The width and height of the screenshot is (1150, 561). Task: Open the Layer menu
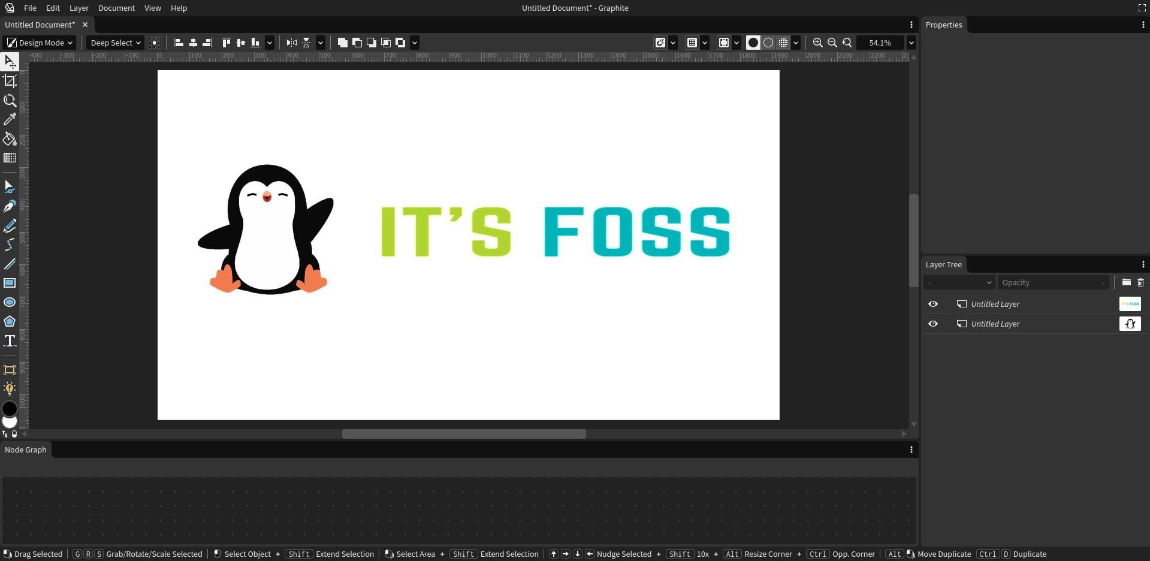79,8
